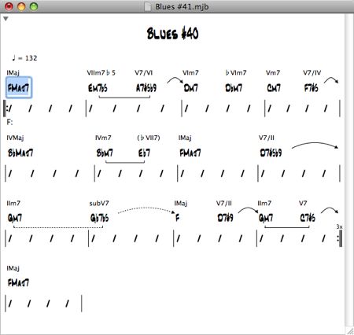
Task: Click the Blues #40 title text
Action: [x=172, y=34]
